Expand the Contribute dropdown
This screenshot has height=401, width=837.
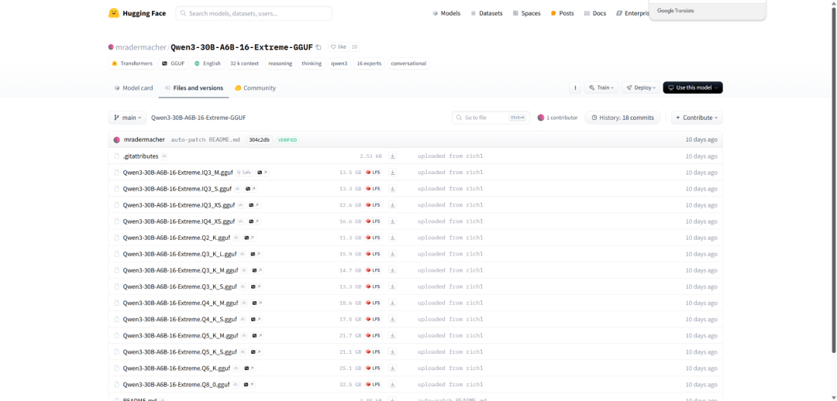coord(697,118)
